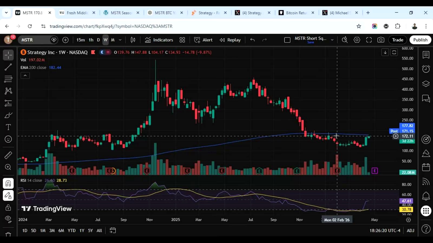The width and height of the screenshot is (433, 243).
Task: Select the 5Y date range
Action: (x=90, y=231)
